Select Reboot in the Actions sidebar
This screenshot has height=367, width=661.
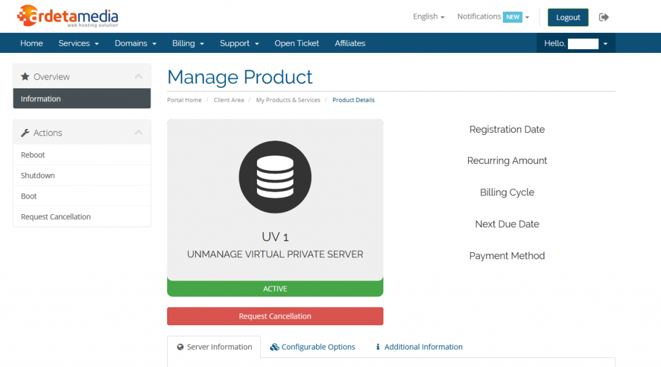click(33, 155)
